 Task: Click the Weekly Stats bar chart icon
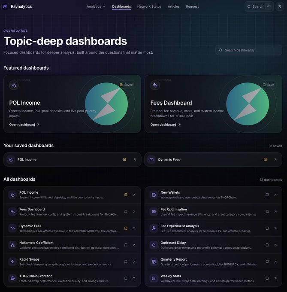tap(154, 278)
